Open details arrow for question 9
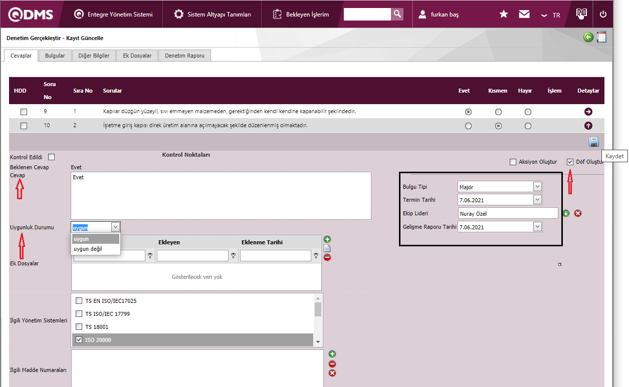 point(588,112)
